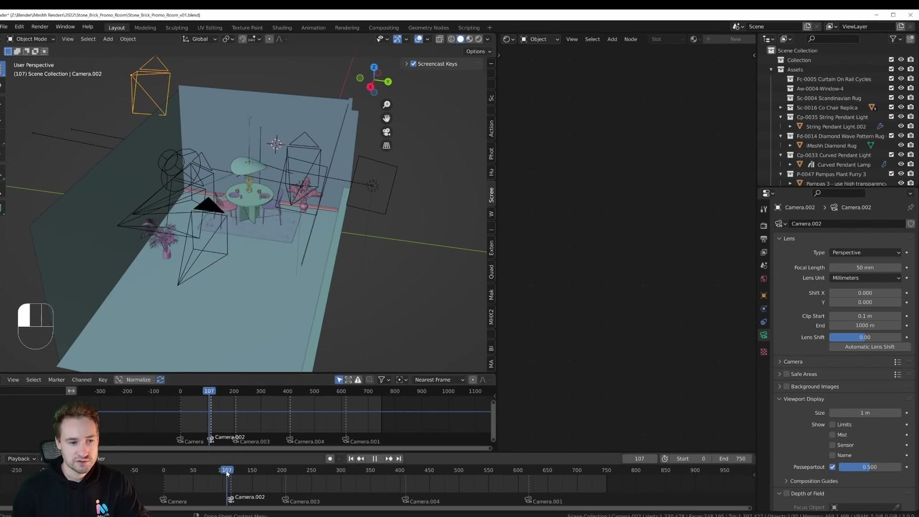Select wireframe viewport shading mode
The width and height of the screenshot is (919, 517).
point(451,39)
